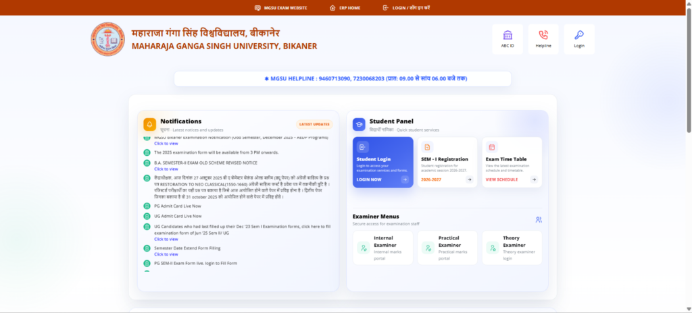Click the Helpline phone icon
The height and width of the screenshot is (313, 692).
pyautogui.click(x=543, y=35)
